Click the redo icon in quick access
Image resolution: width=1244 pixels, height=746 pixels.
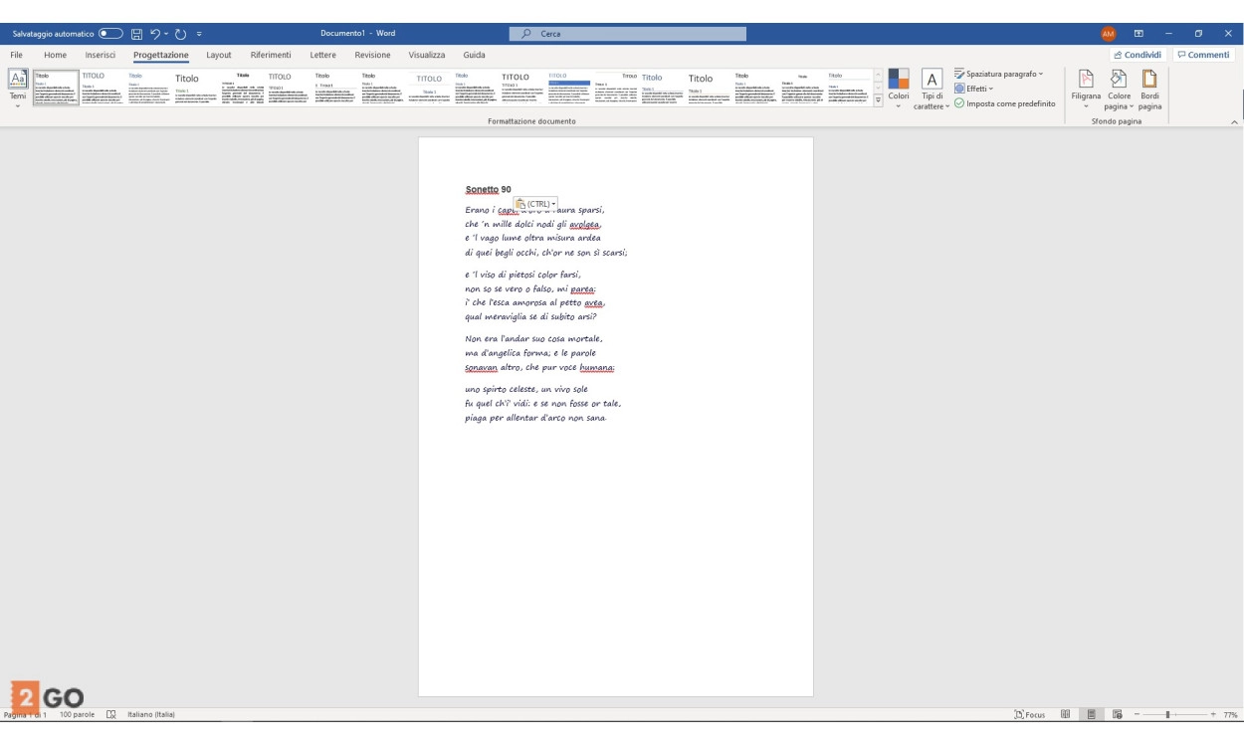coord(180,34)
